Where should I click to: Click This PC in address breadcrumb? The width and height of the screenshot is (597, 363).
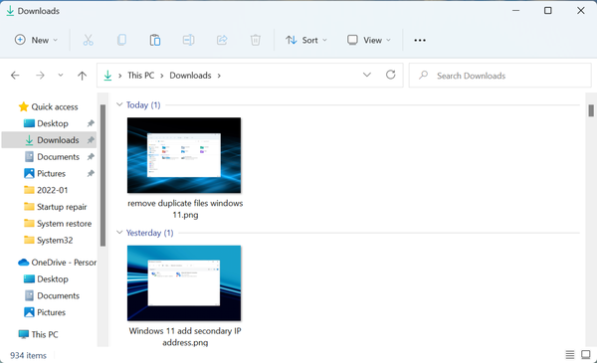tap(141, 76)
